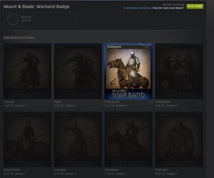Click the '7 of 10, Series 1' caption
The height and width of the screenshot is (178, 214).
coord(116,174)
